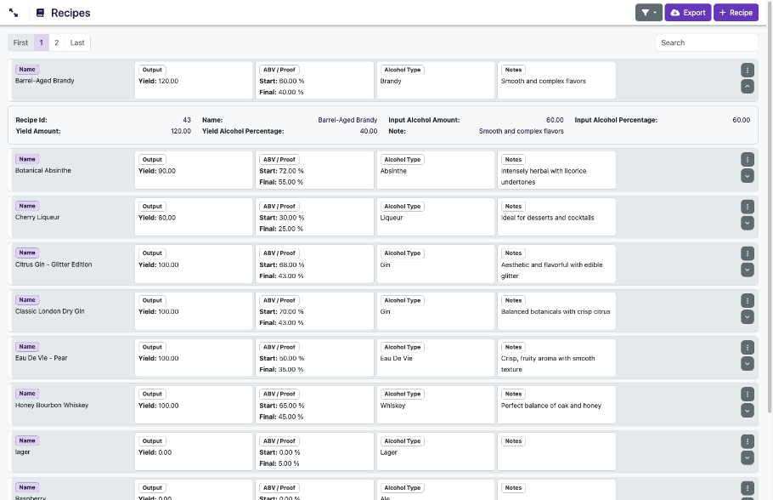Open three-dot menu for Cherry Liqueur
The image size is (773, 500).
click(748, 207)
